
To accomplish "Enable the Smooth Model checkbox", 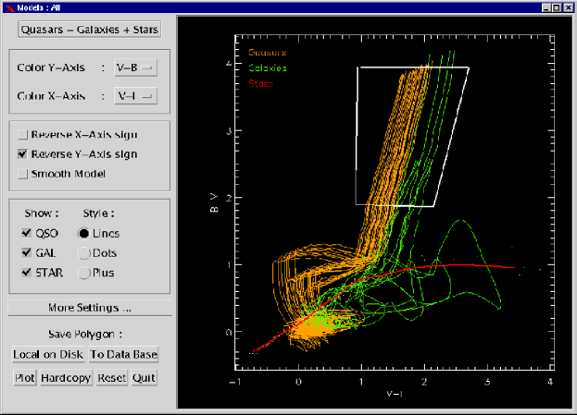I will coord(24,174).
